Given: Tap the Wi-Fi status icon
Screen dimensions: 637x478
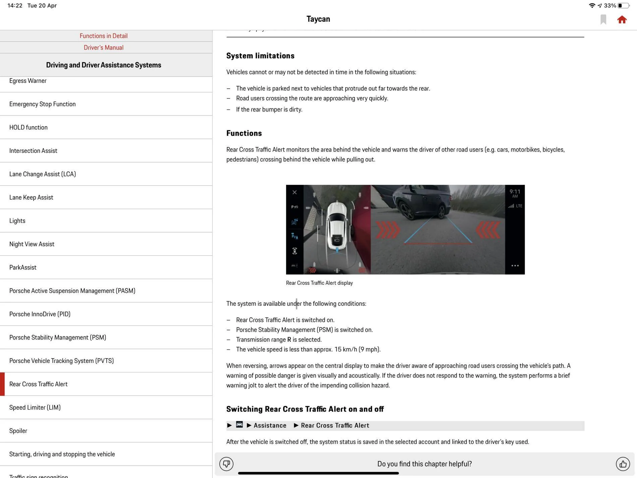Looking at the screenshot, I should tap(592, 5).
